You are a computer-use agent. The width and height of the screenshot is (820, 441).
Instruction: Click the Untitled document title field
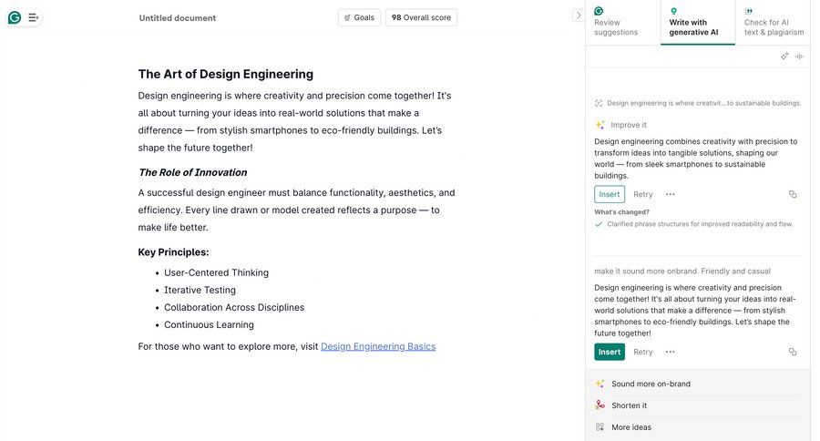coord(178,18)
